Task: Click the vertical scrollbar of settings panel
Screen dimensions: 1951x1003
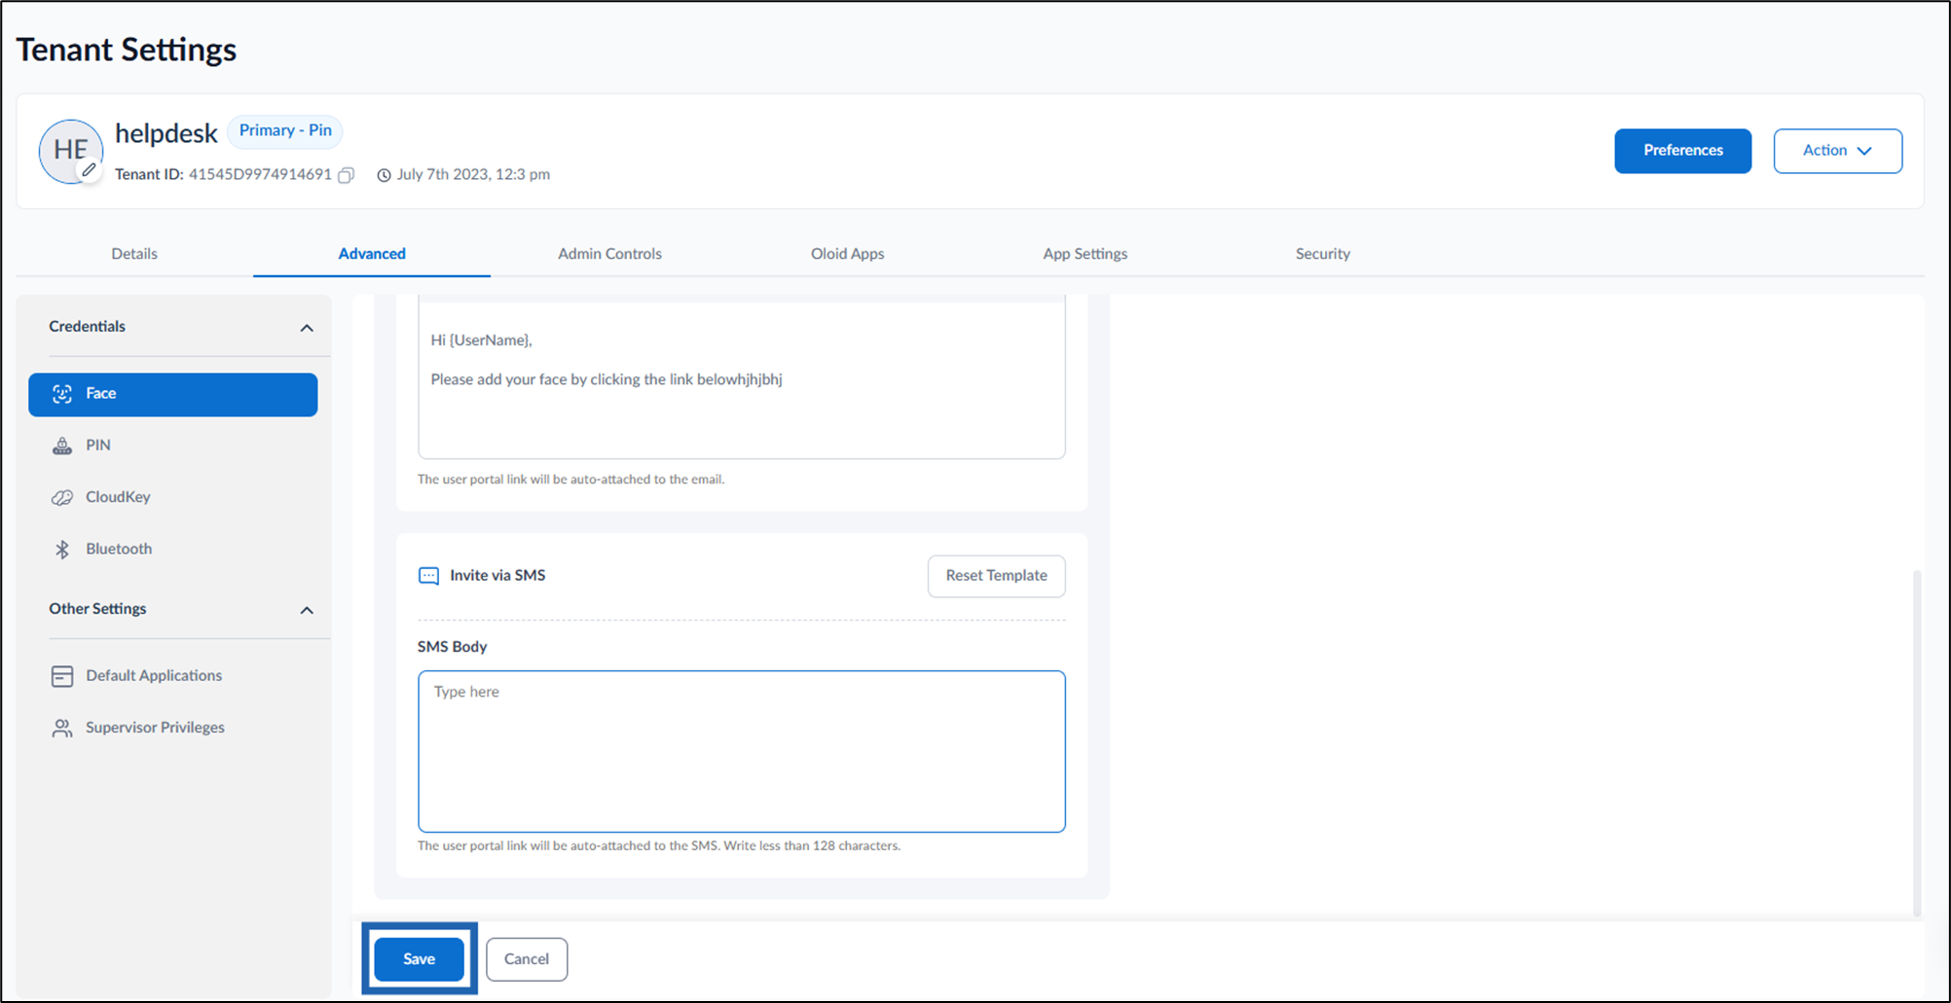Action: [1917, 742]
